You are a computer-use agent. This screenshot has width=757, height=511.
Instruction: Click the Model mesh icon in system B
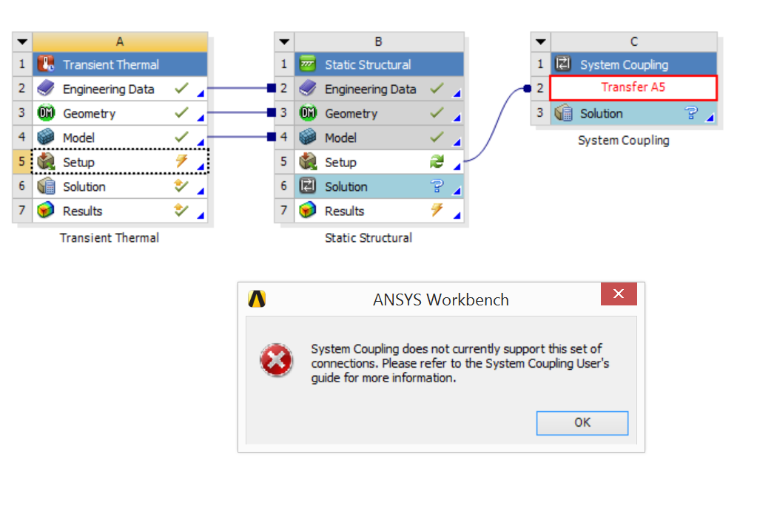[308, 137]
